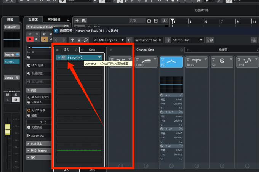Screen dimensions: 259x172
Task: Toggle channel Solo S in left mixer strip
Action: (16, 95)
